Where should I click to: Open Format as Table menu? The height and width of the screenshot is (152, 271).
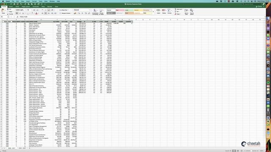click(x=101, y=12)
